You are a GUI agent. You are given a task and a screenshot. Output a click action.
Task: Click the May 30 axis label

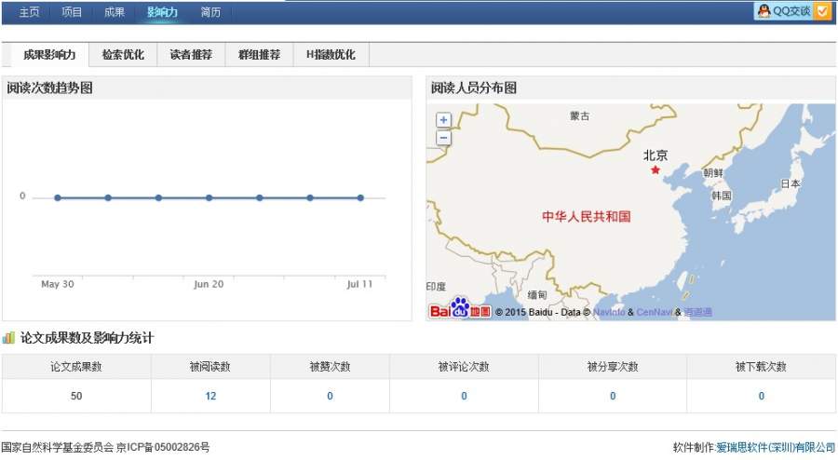pyautogui.click(x=58, y=284)
